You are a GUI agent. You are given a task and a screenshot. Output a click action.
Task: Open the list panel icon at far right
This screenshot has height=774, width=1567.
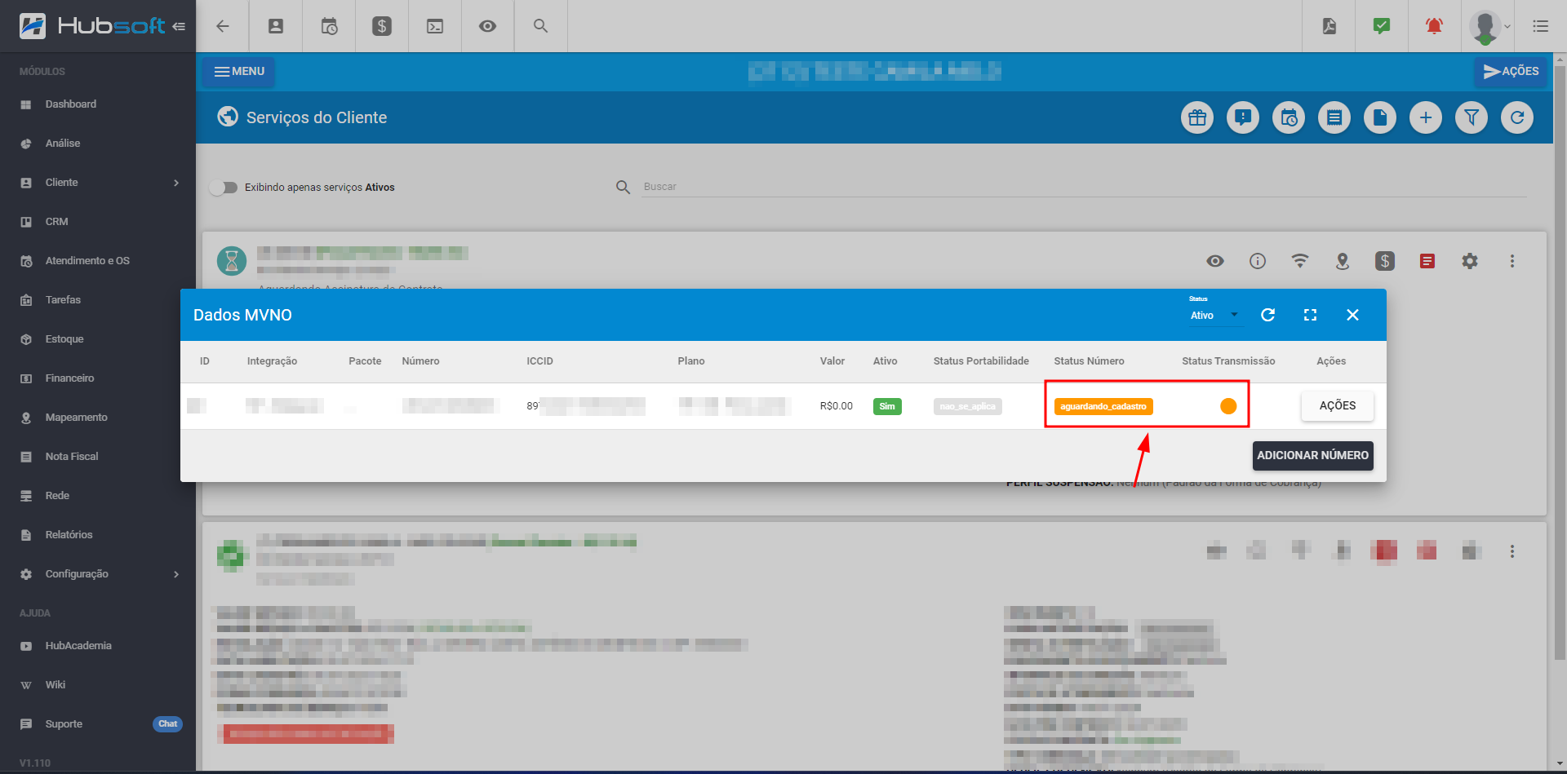coord(1541,26)
